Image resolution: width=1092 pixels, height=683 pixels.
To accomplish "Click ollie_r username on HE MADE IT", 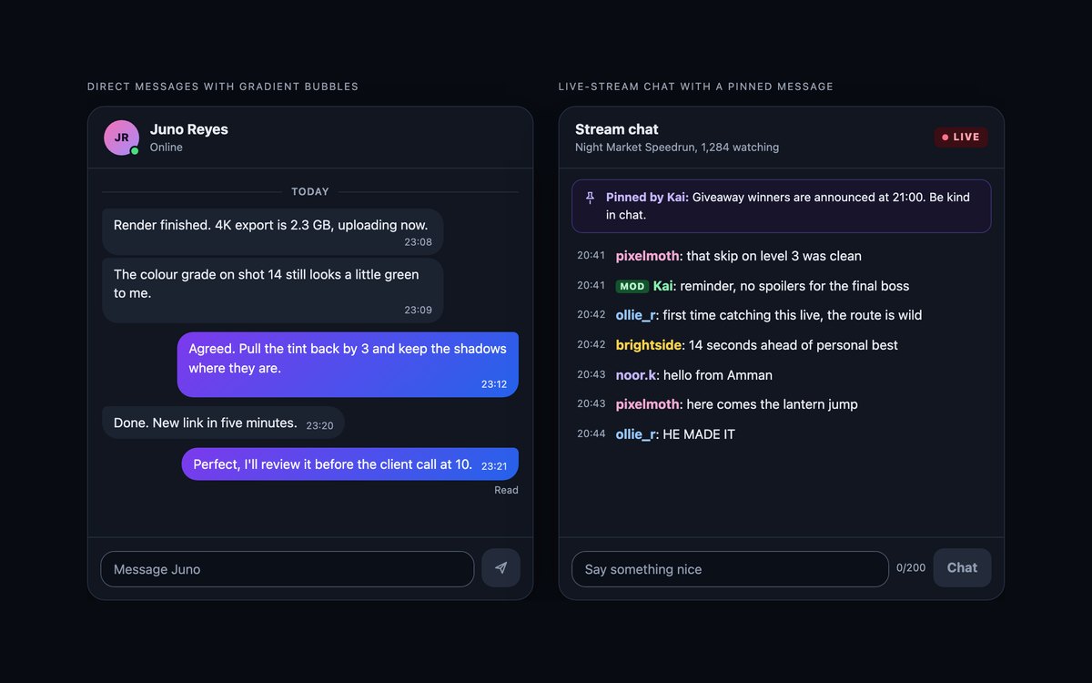I will coord(636,434).
